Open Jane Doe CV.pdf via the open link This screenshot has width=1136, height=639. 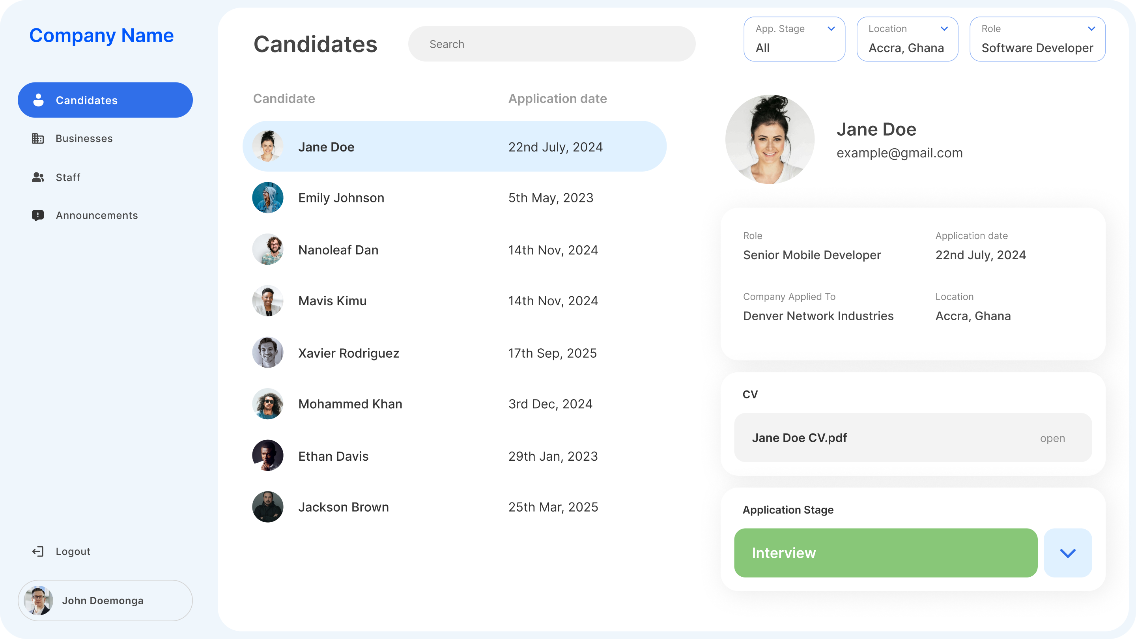1053,438
